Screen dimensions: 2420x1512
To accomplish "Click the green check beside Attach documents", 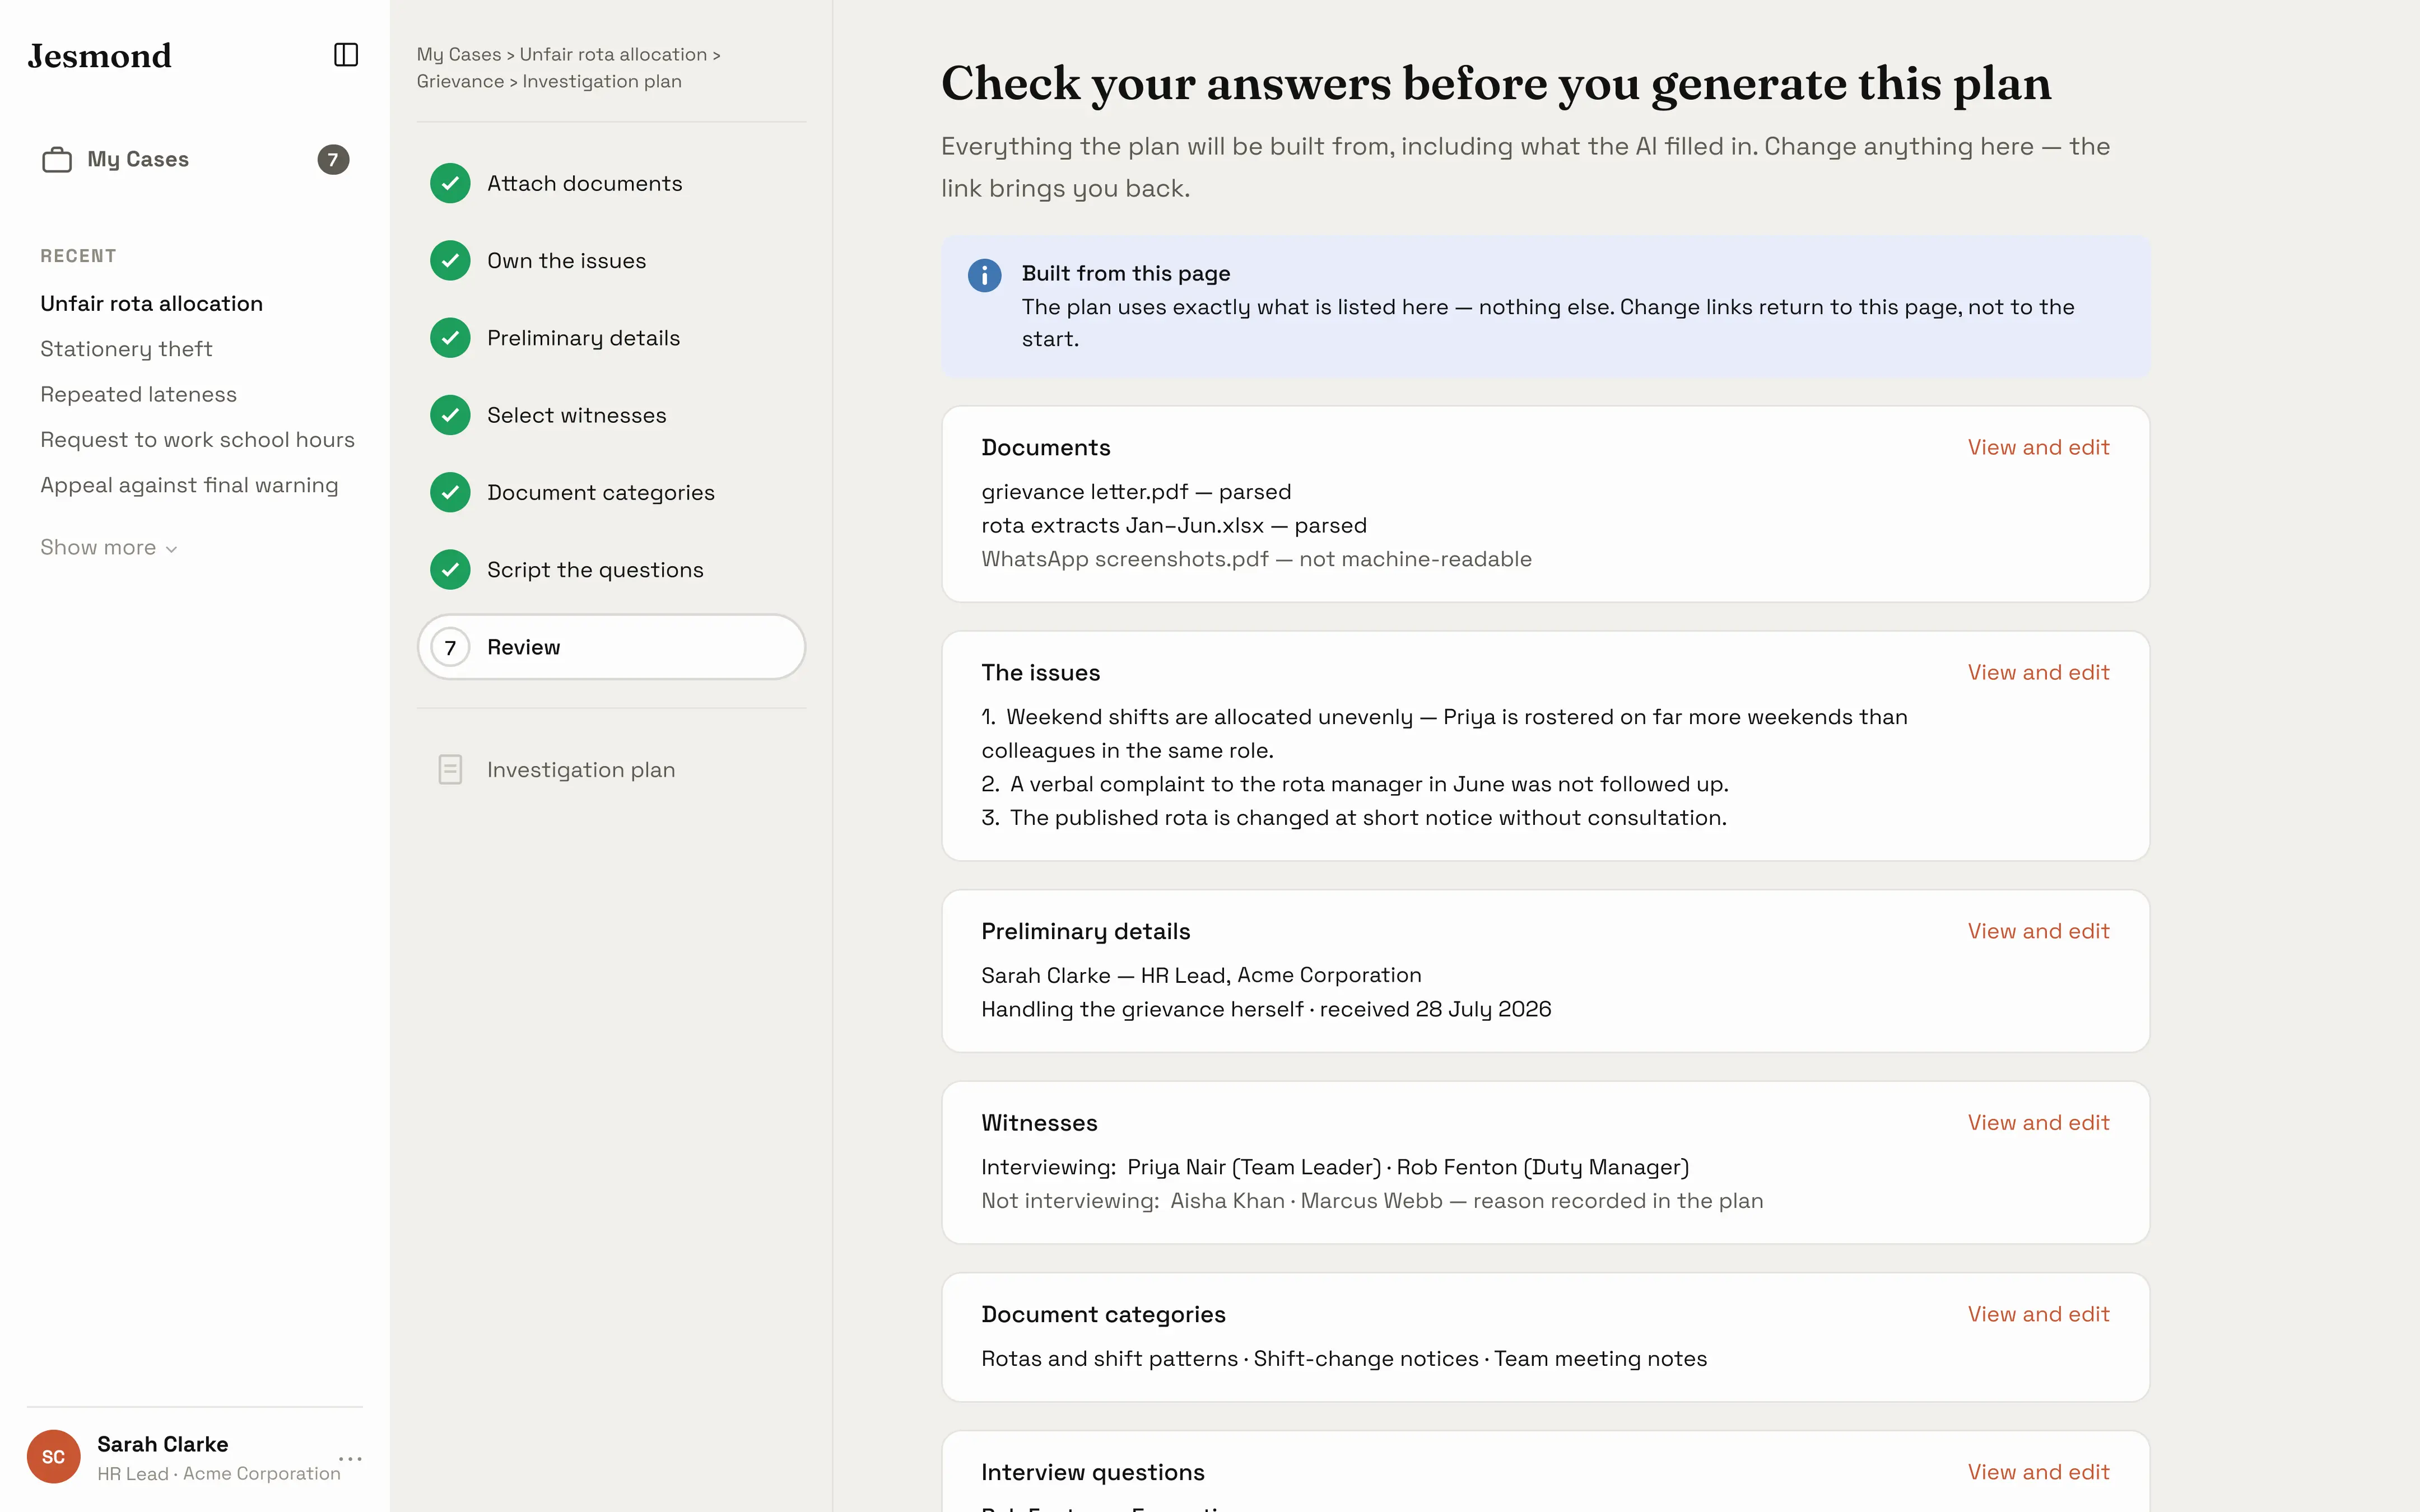I will click(x=450, y=184).
